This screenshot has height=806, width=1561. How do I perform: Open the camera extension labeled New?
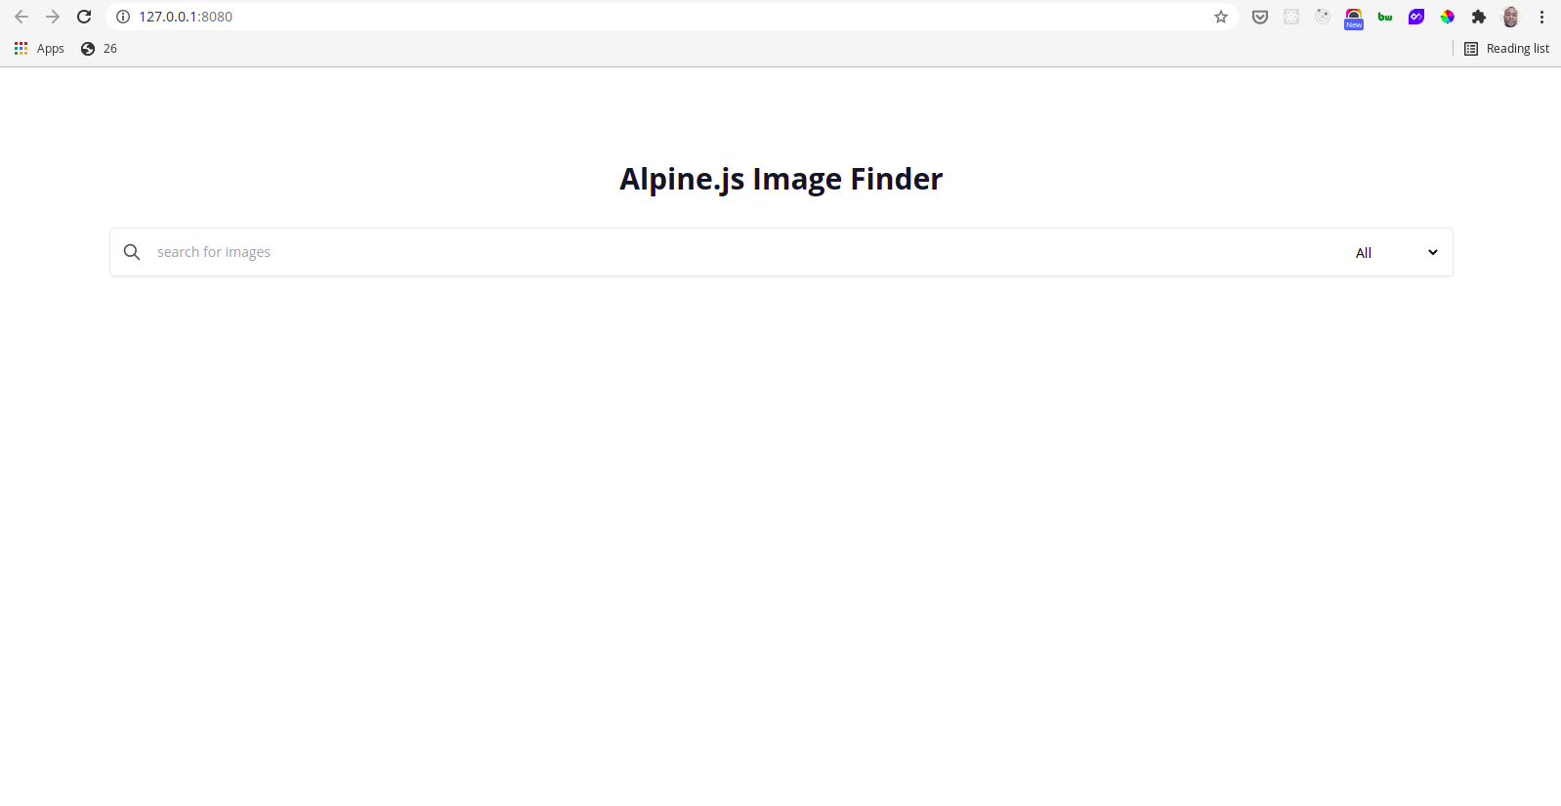point(1354,17)
